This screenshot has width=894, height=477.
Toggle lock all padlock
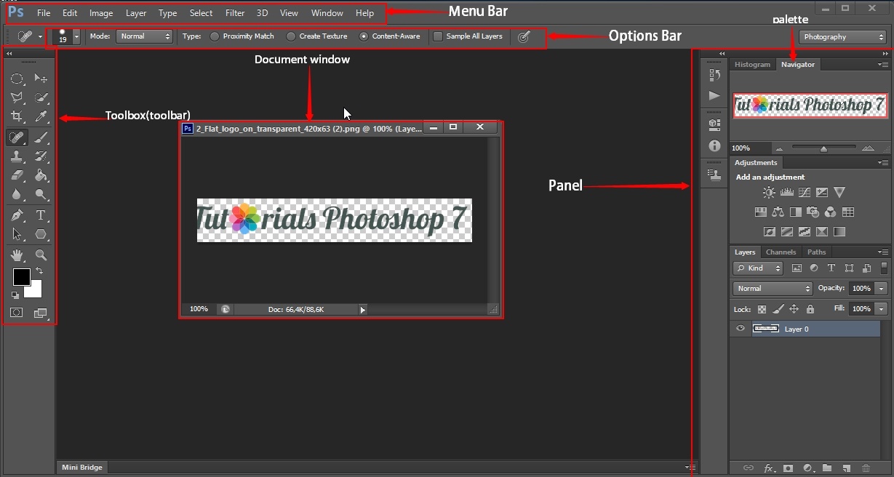(x=810, y=309)
